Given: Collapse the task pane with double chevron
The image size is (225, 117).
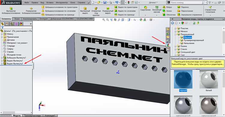Looking at the screenshot, I should [x=172, y=19].
